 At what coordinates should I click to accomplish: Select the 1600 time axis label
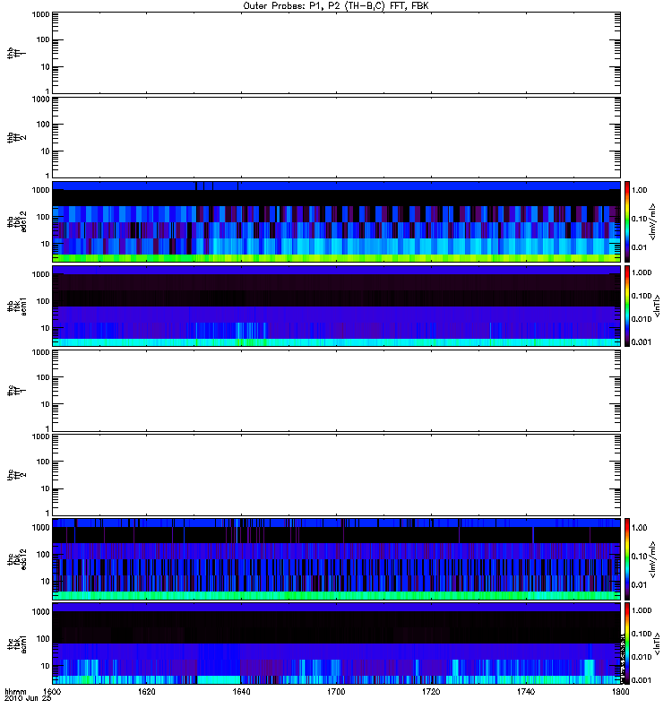point(52,692)
